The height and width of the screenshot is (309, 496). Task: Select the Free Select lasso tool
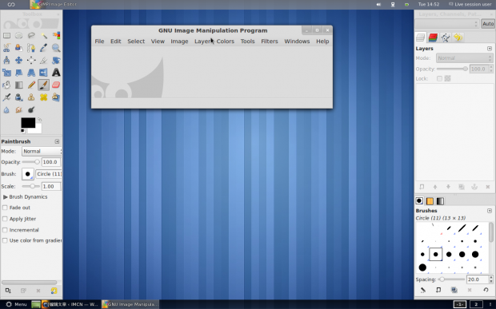(x=31, y=35)
